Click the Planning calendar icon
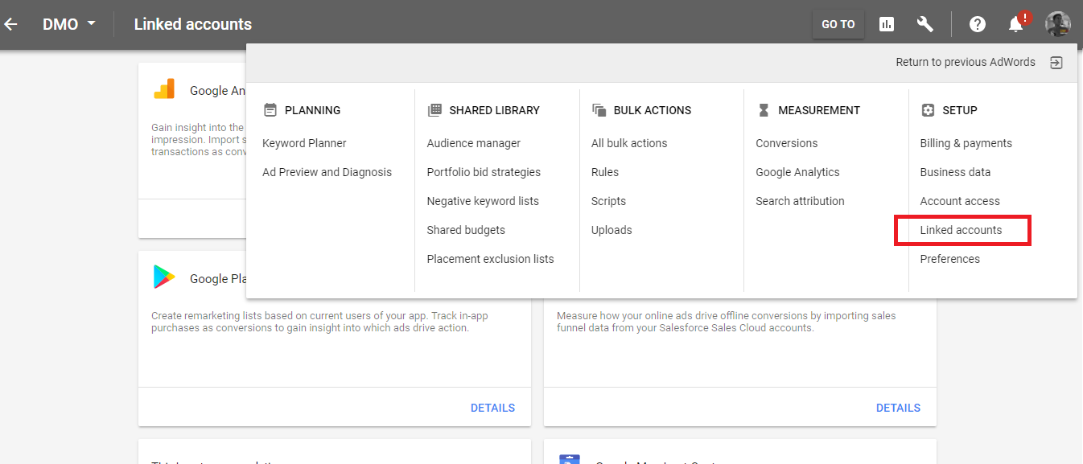This screenshot has width=1083, height=464. 270,110
